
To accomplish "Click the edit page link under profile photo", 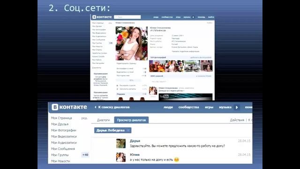I will pos(127,63).
